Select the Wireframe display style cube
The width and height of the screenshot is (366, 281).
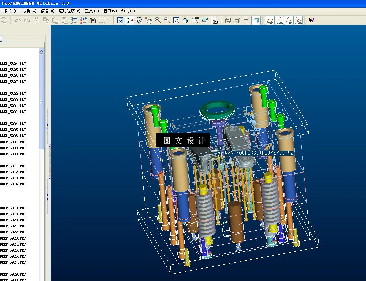(228, 21)
